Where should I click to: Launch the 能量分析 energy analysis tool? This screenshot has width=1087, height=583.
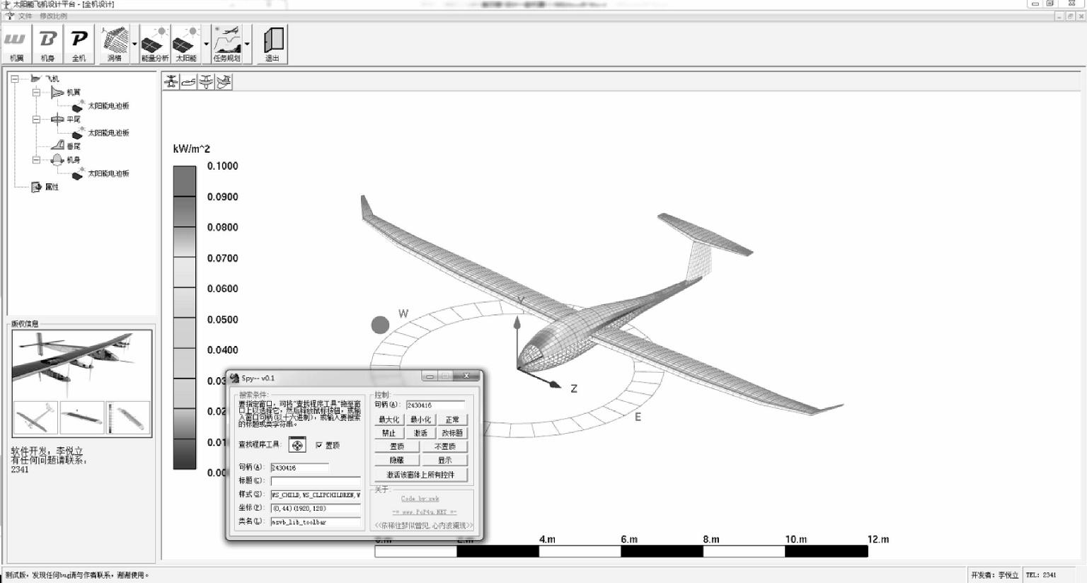(x=154, y=45)
